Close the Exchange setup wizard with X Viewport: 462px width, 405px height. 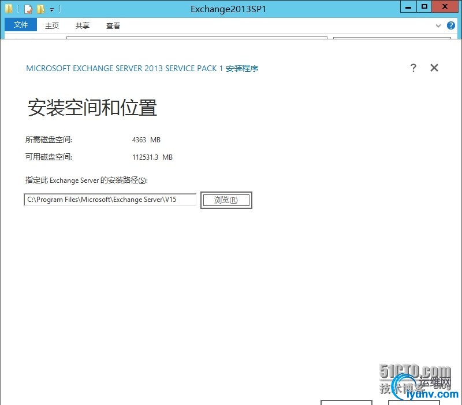(434, 68)
